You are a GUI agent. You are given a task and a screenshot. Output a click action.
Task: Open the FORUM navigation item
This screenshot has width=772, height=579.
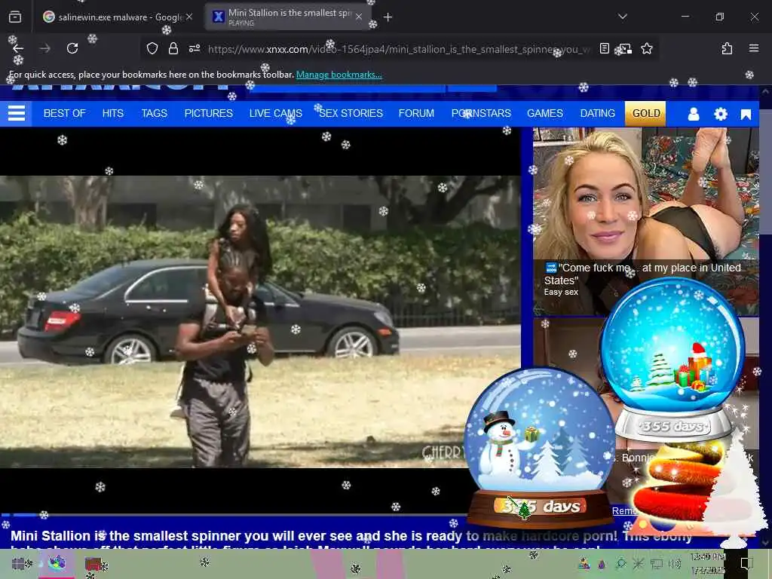(416, 113)
